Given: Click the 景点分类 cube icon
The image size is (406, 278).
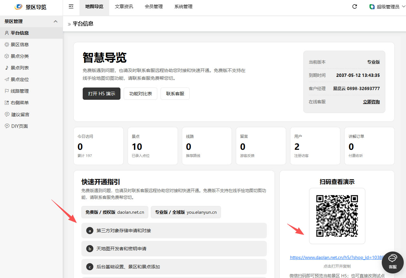Looking at the screenshot, I should click(x=7, y=56).
